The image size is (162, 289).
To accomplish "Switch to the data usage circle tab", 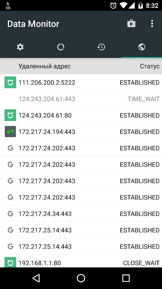I will coord(61,47).
